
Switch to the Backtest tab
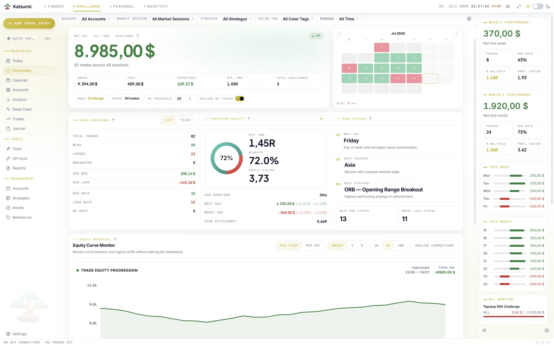pyautogui.click(x=156, y=7)
